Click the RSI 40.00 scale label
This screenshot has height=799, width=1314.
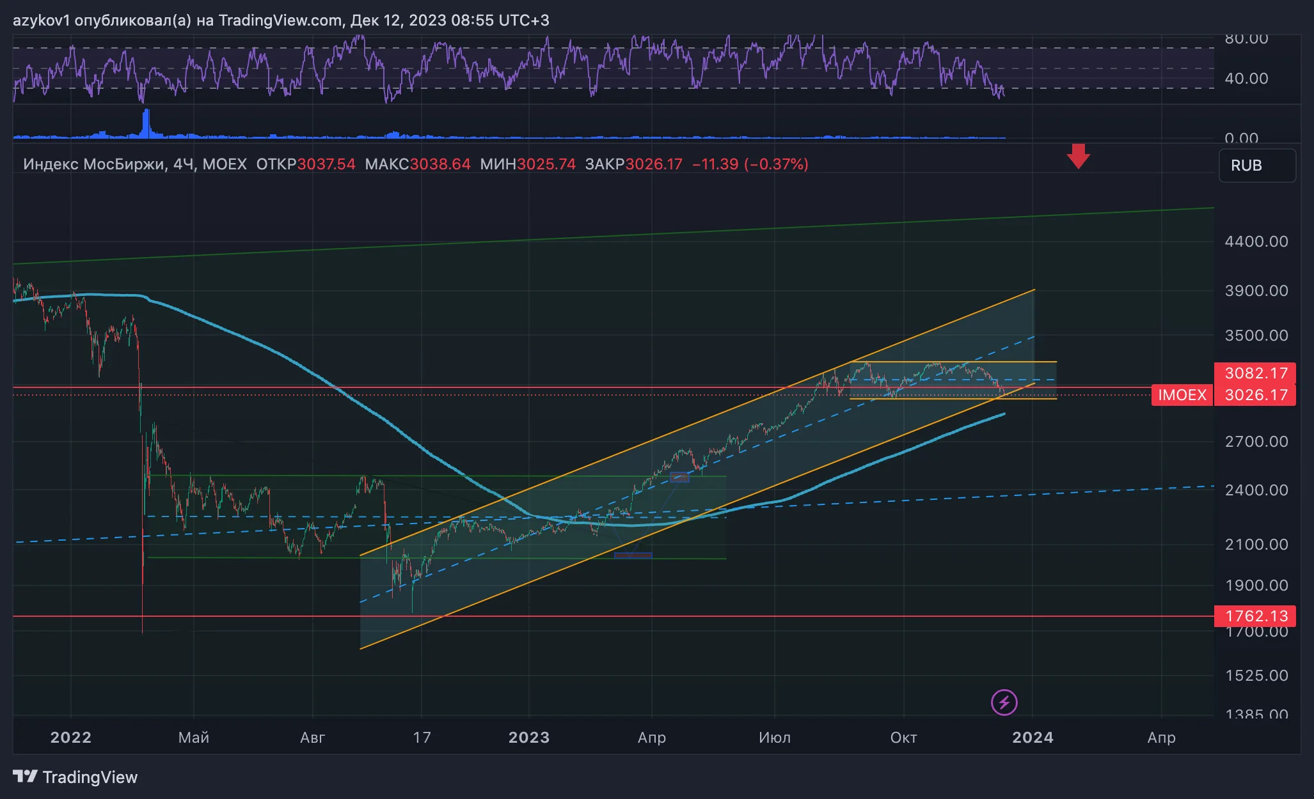click(x=1246, y=79)
